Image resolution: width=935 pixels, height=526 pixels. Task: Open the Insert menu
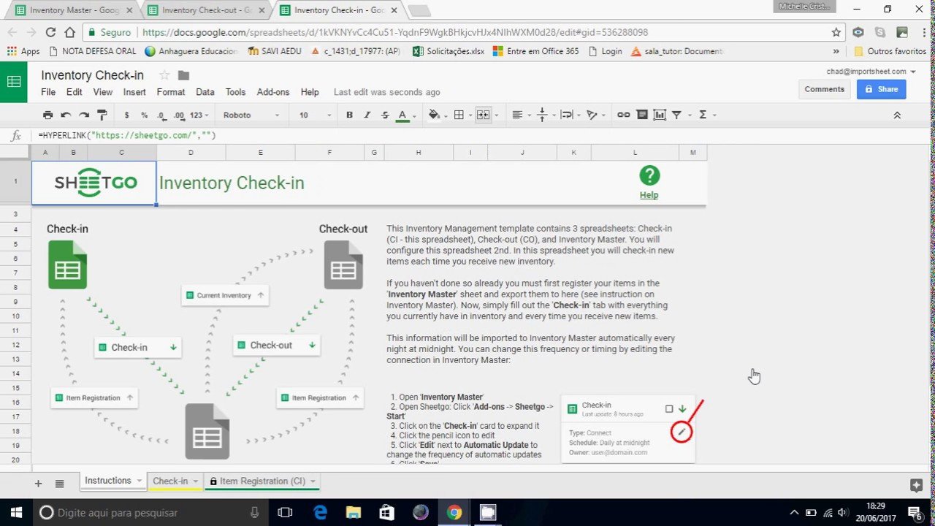pyautogui.click(x=134, y=92)
